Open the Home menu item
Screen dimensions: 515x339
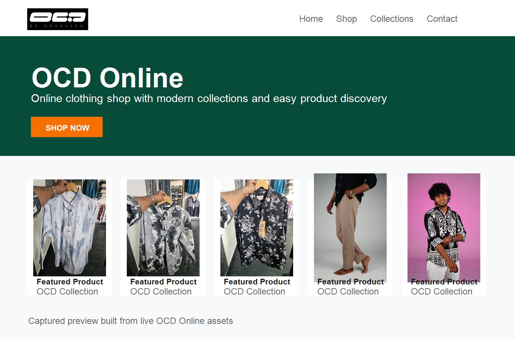[311, 19]
